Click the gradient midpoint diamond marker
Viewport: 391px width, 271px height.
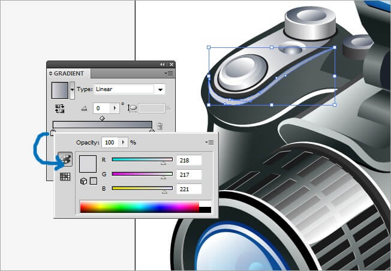pyautogui.click(x=102, y=119)
